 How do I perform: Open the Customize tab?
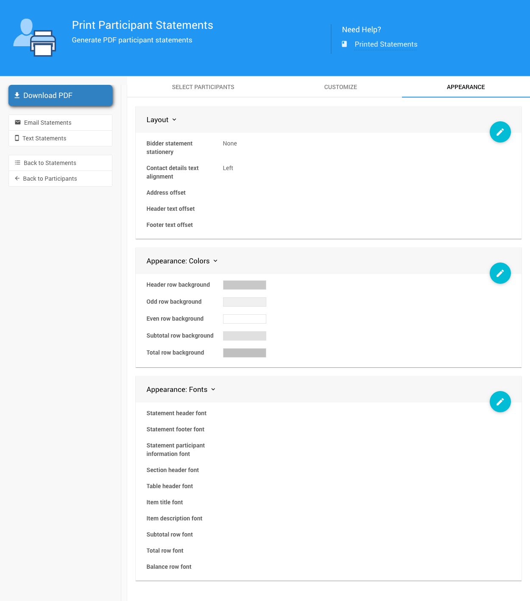click(x=340, y=87)
